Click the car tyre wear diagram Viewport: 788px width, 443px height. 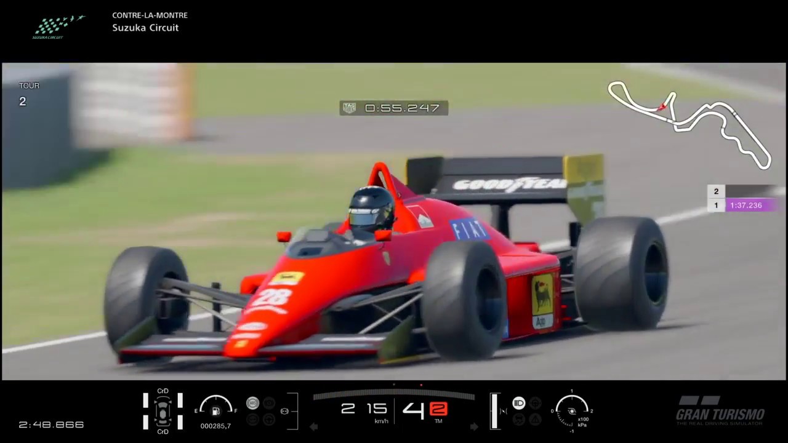pos(163,410)
